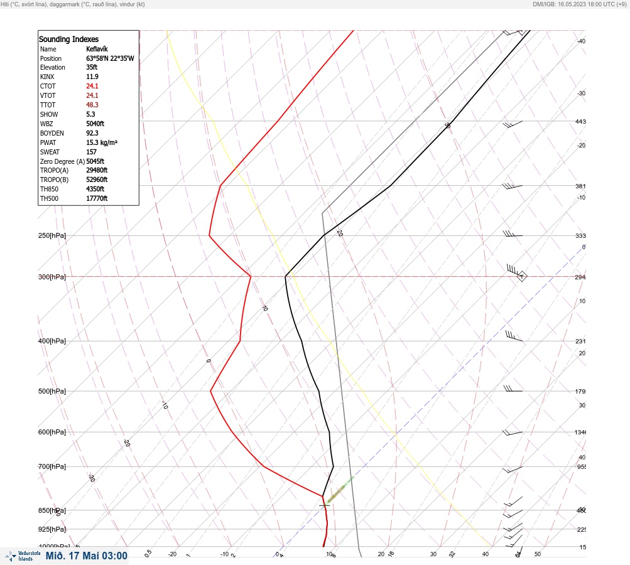The height and width of the screenshot is (565, 630).
Task: Click the 'Mið. 17 Maí 03:00' date label
Action: [87, 556]
